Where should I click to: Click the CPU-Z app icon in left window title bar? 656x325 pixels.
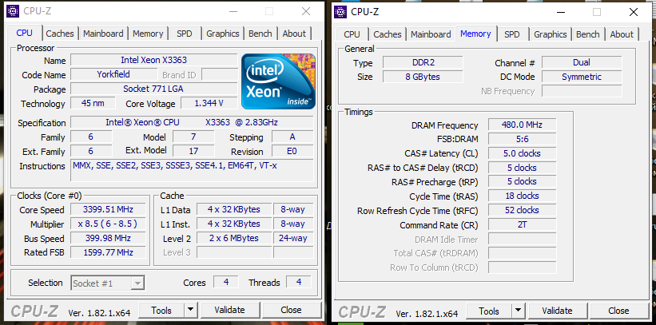[x=13, y=11]
